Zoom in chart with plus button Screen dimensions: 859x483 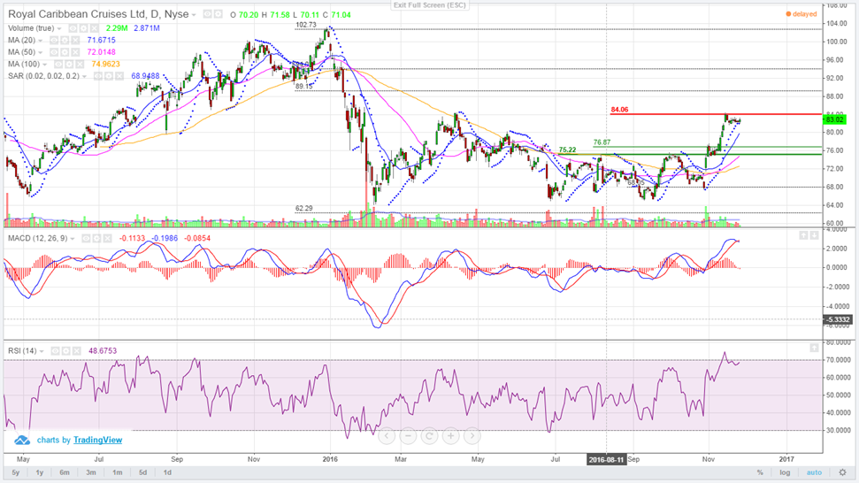point(451,436)
